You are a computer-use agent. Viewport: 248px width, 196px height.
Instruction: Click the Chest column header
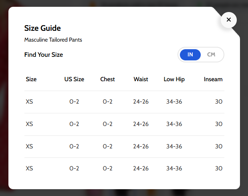pyautogui.click(x=107, y=79)
